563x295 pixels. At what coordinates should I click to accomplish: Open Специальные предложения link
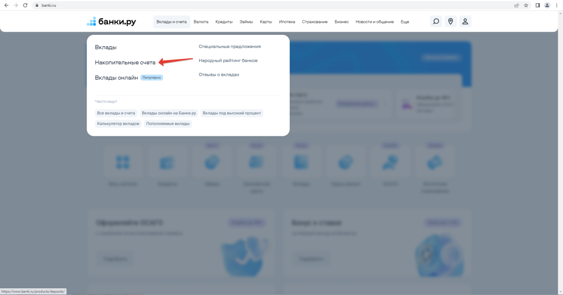[230, 47]
